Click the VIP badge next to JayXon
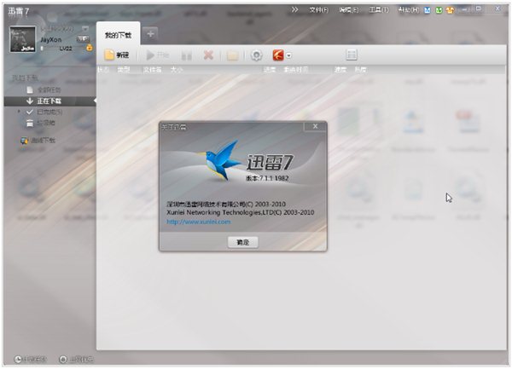 click(x=83, y=39)
